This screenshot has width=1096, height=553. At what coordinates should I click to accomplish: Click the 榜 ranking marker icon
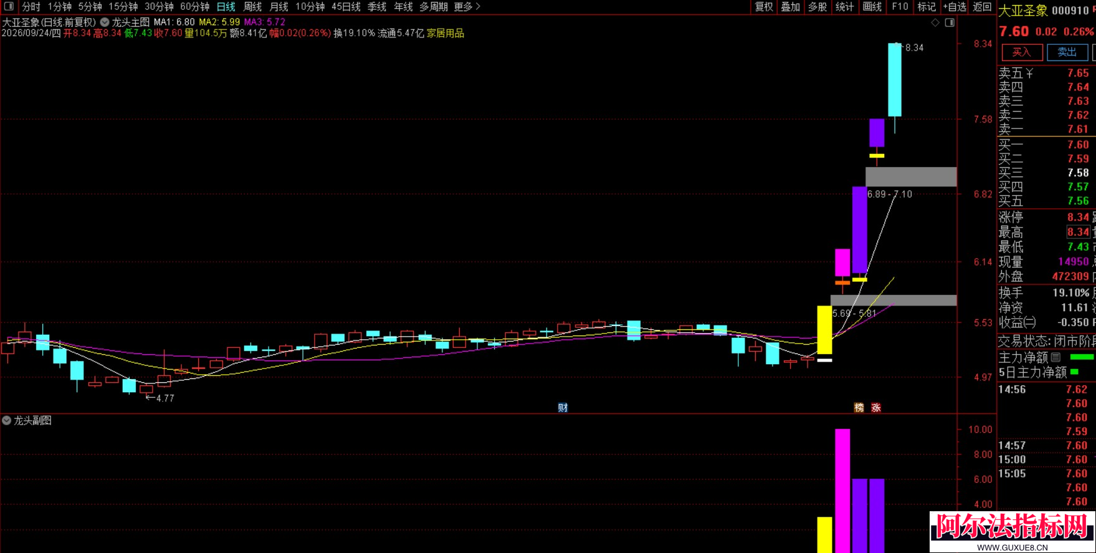tap(859, 408)
